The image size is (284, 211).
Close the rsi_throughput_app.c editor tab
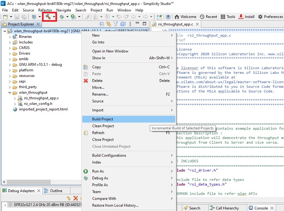coord(197,24)
